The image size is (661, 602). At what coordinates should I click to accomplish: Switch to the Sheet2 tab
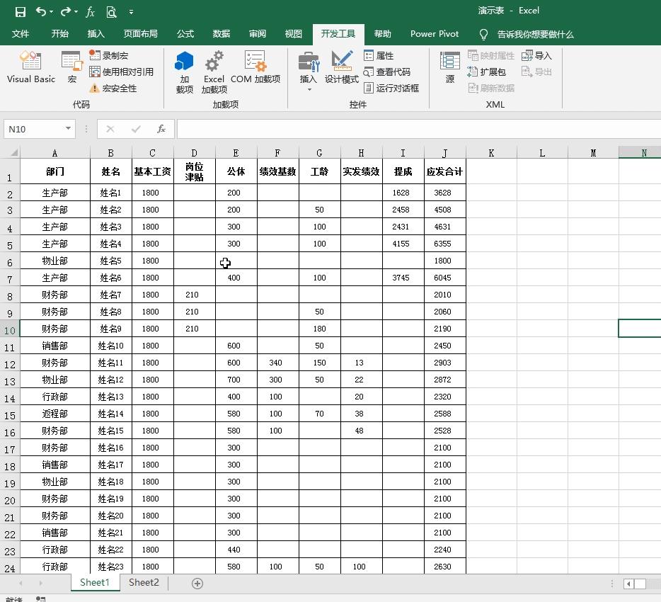[144, 583]
